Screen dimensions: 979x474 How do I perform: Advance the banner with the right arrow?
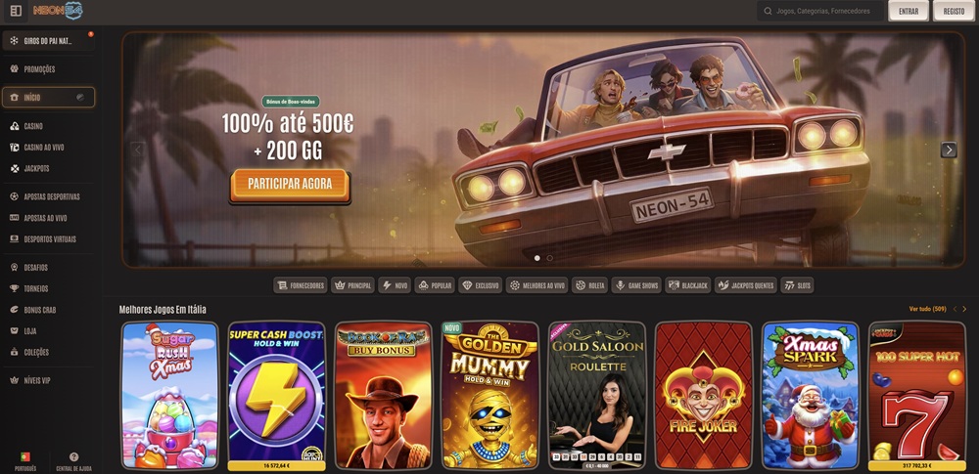949,150
